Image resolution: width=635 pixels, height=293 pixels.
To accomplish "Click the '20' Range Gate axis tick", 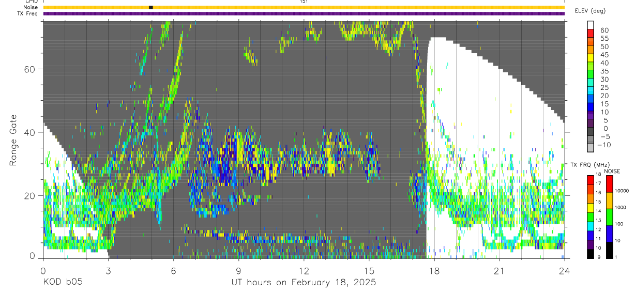I will coord(30,195).
